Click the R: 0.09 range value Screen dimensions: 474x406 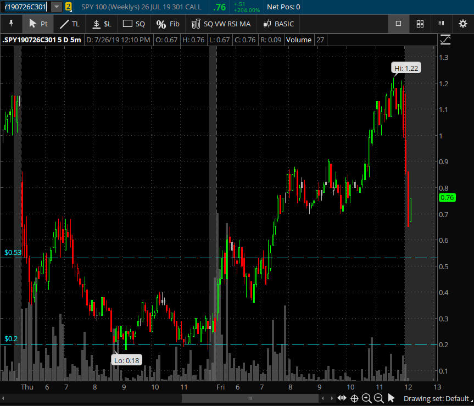[x=271, y=40]
